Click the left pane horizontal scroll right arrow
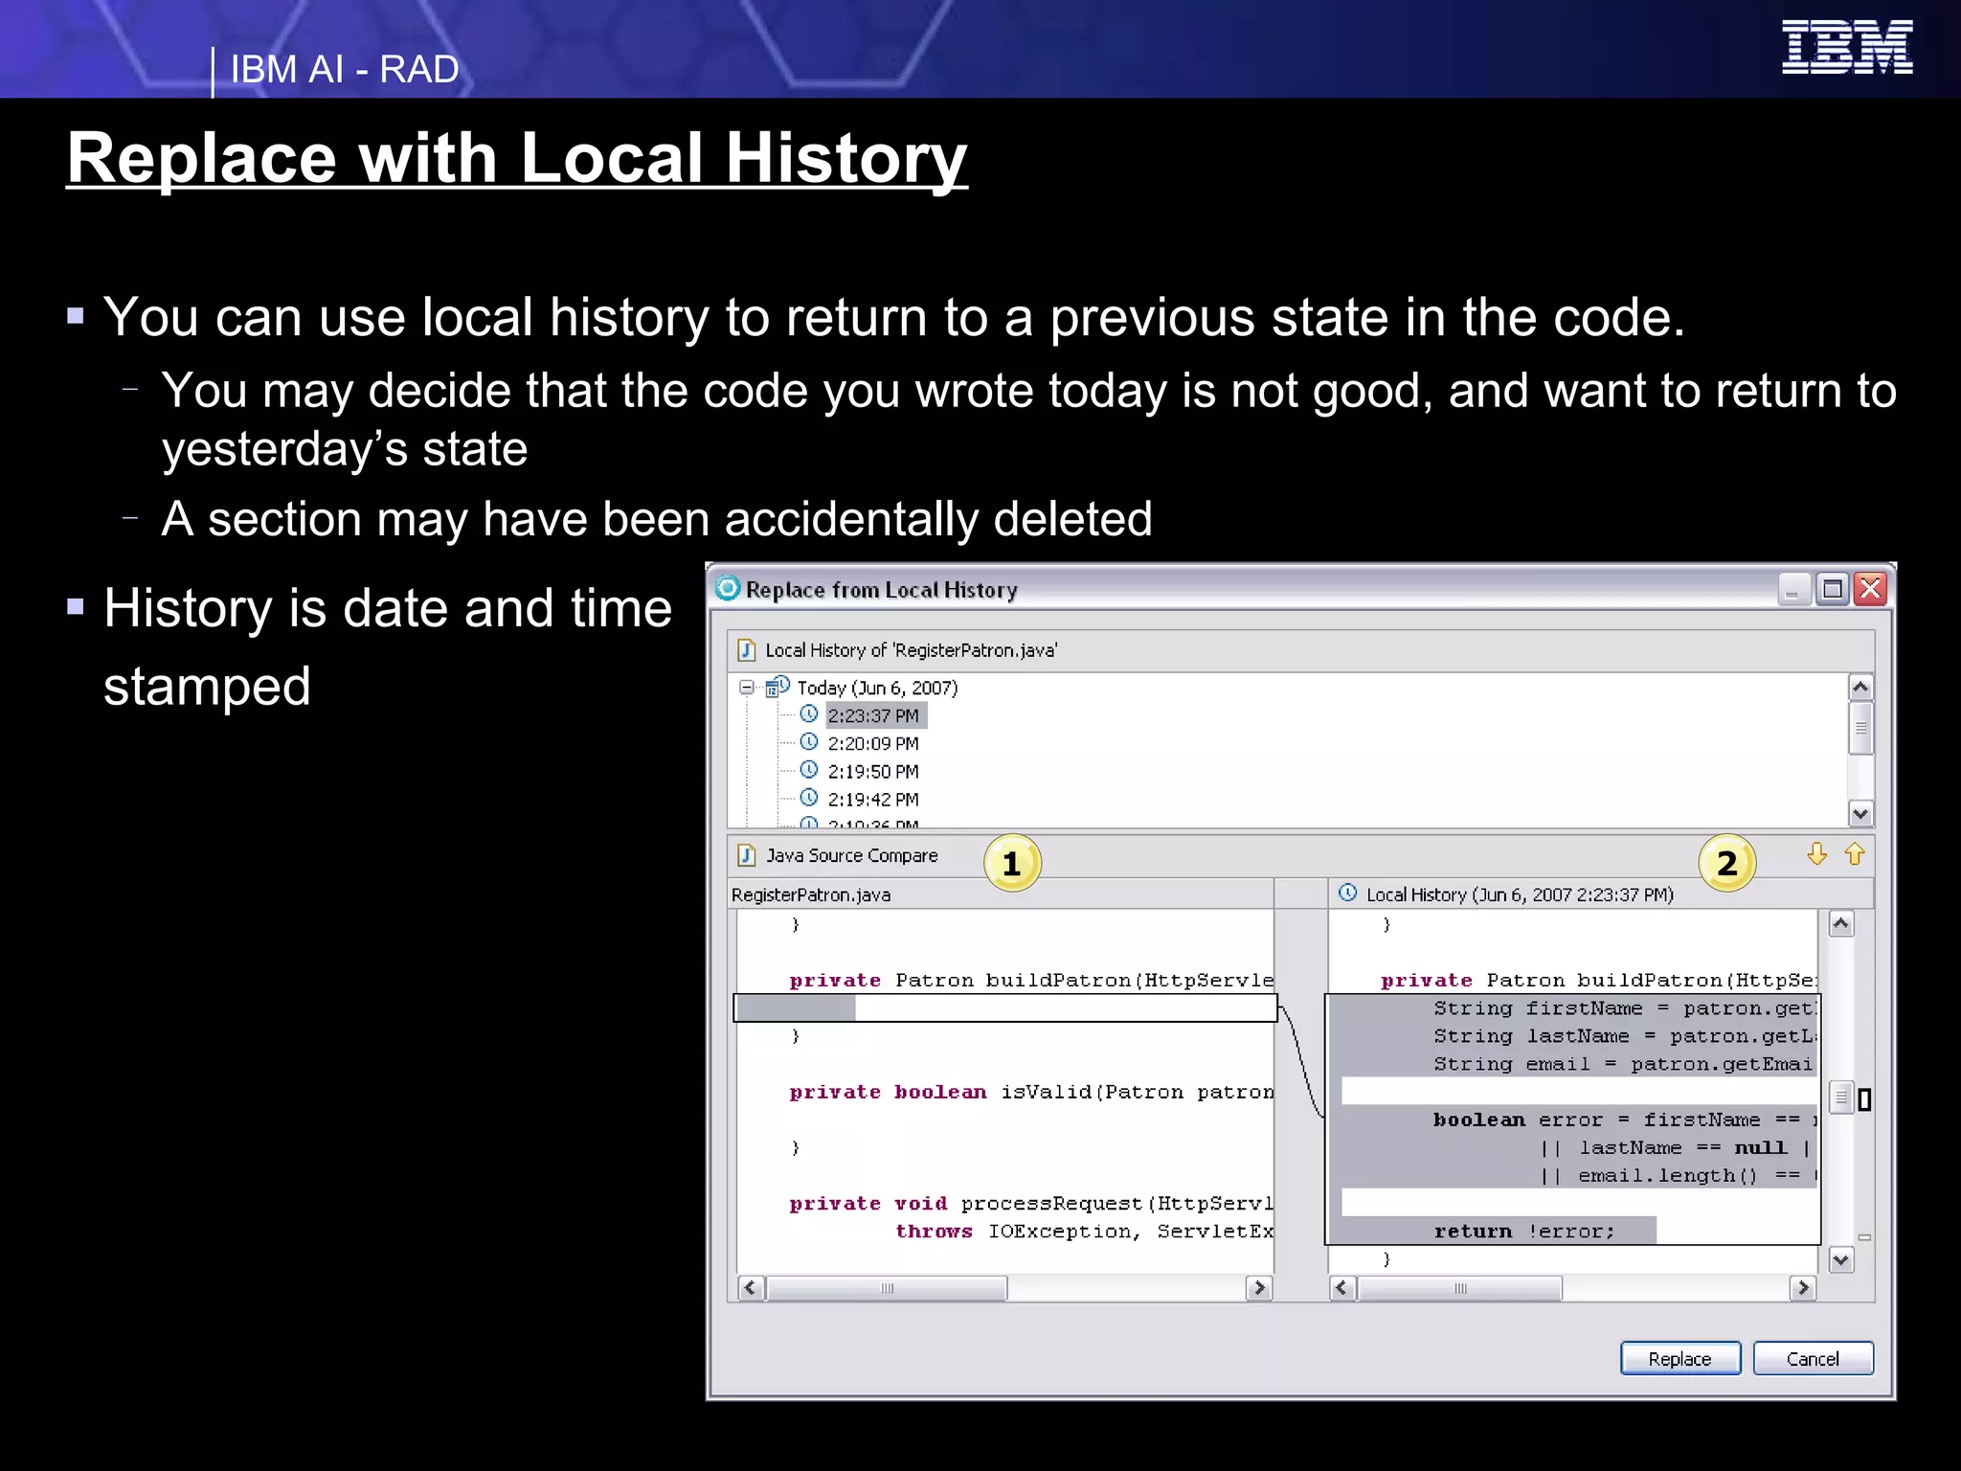Viewport: 1961px width, 1471px height. point(1259,1288)
